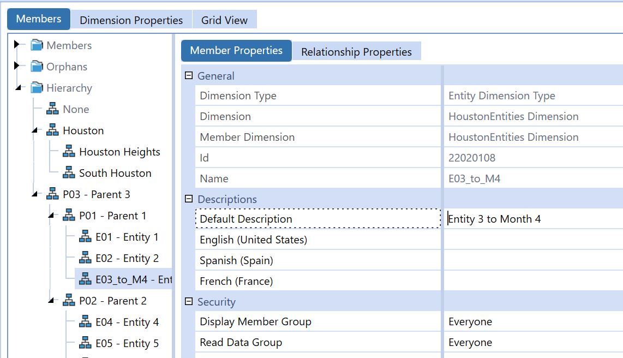Image resolution: width=623 pixels, height=358 pixels.
Task: Click the Orphans folder icon
Action: [37, 67]
